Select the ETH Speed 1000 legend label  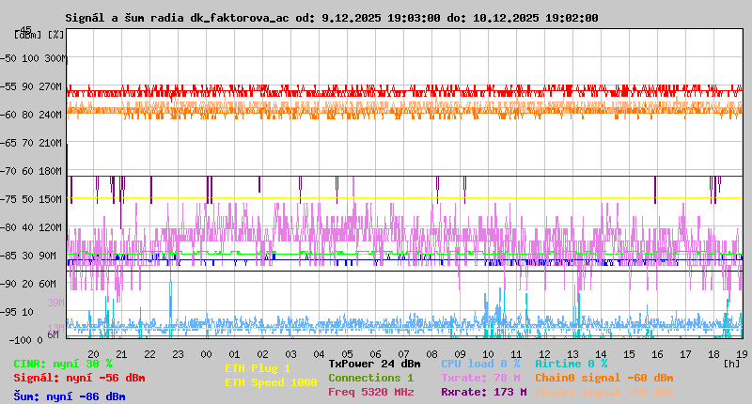(x=271, y=382)
